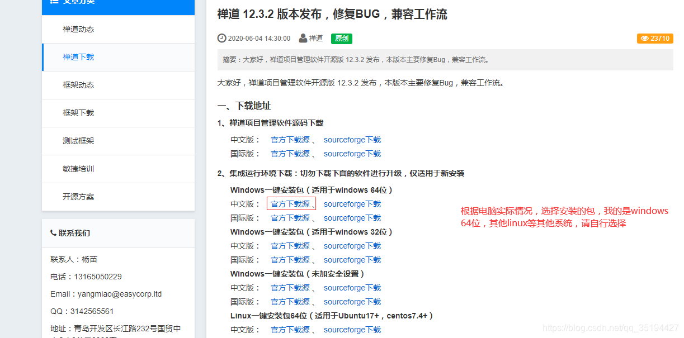
Task: Click the phone icon next to 联系我们
Action: (53, 232)
